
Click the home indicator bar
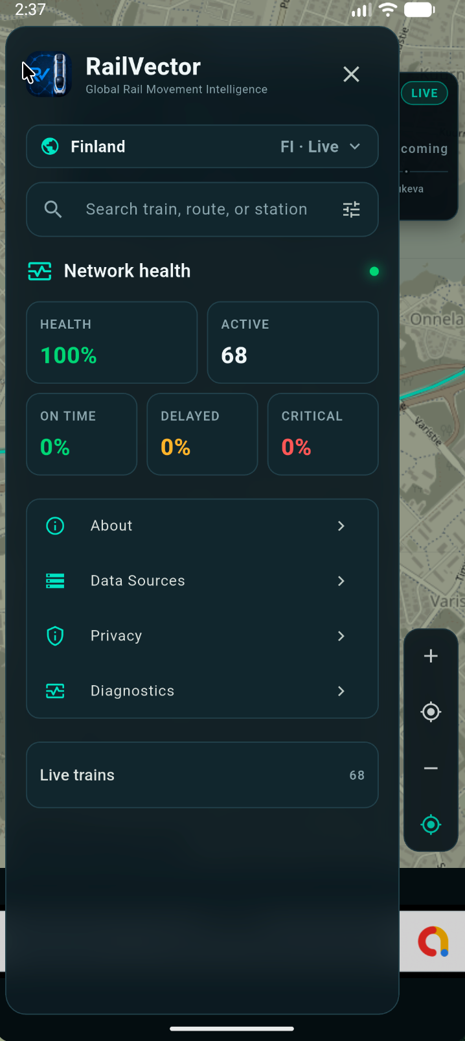pos(232,1029)
